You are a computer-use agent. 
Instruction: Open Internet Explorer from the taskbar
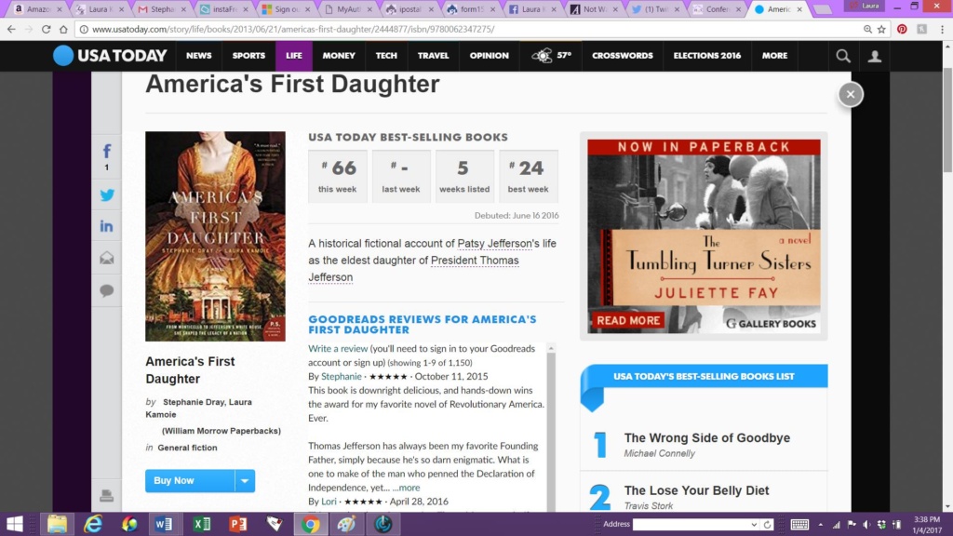[x=93, y=524]
